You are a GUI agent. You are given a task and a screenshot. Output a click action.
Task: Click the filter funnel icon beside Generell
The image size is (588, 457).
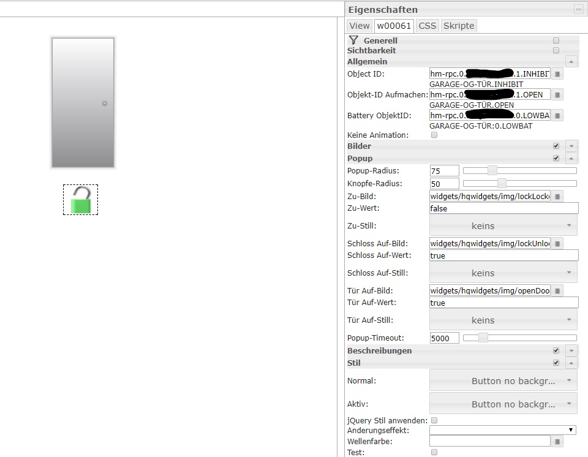pyautogui.click(x=353, y=40)
